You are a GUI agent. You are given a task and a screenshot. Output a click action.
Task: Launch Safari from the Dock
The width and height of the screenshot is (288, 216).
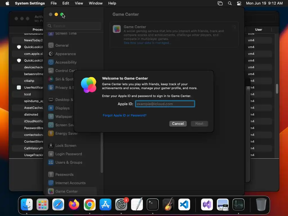[x=58, y=204]
